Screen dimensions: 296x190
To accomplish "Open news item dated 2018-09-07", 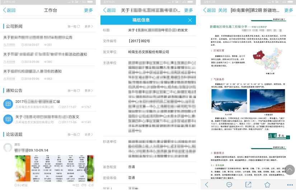I will [x=48, y=41].
